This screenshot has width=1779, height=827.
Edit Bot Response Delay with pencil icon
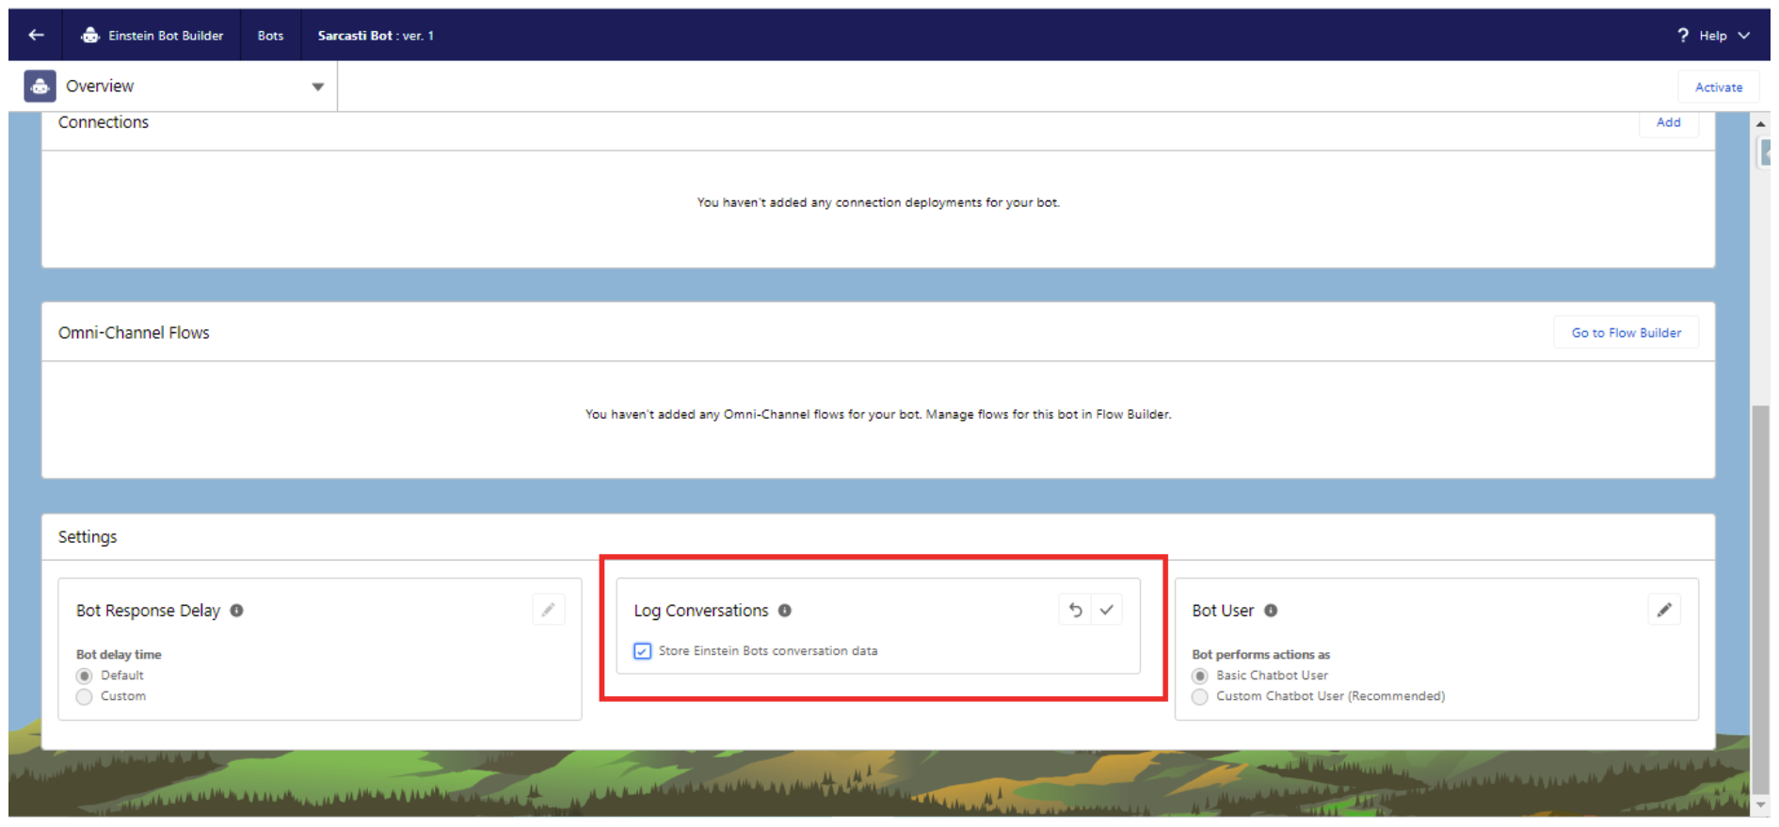click(x=548, y=610)
